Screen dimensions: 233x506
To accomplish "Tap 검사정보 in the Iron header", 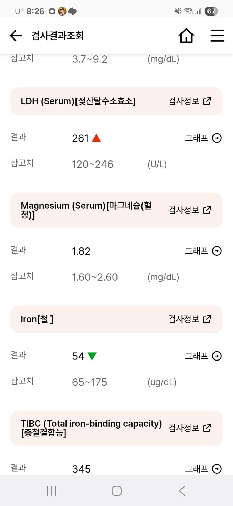I will 184,319.
